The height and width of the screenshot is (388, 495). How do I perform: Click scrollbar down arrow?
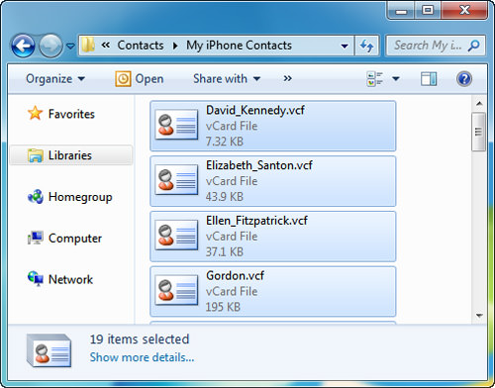pyautogui.click(x=479, y=316)
